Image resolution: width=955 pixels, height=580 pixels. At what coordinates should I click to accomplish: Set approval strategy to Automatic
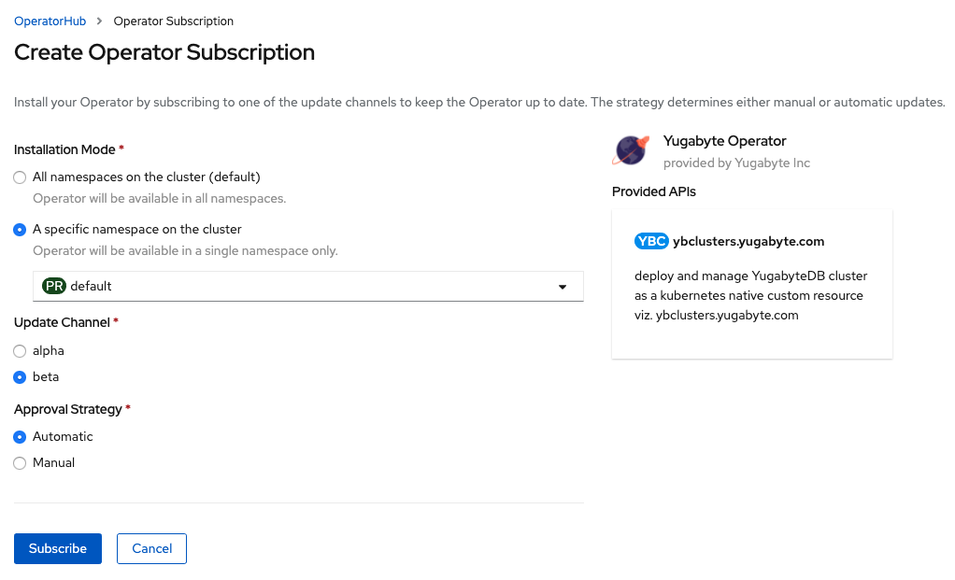coord(21,437)
